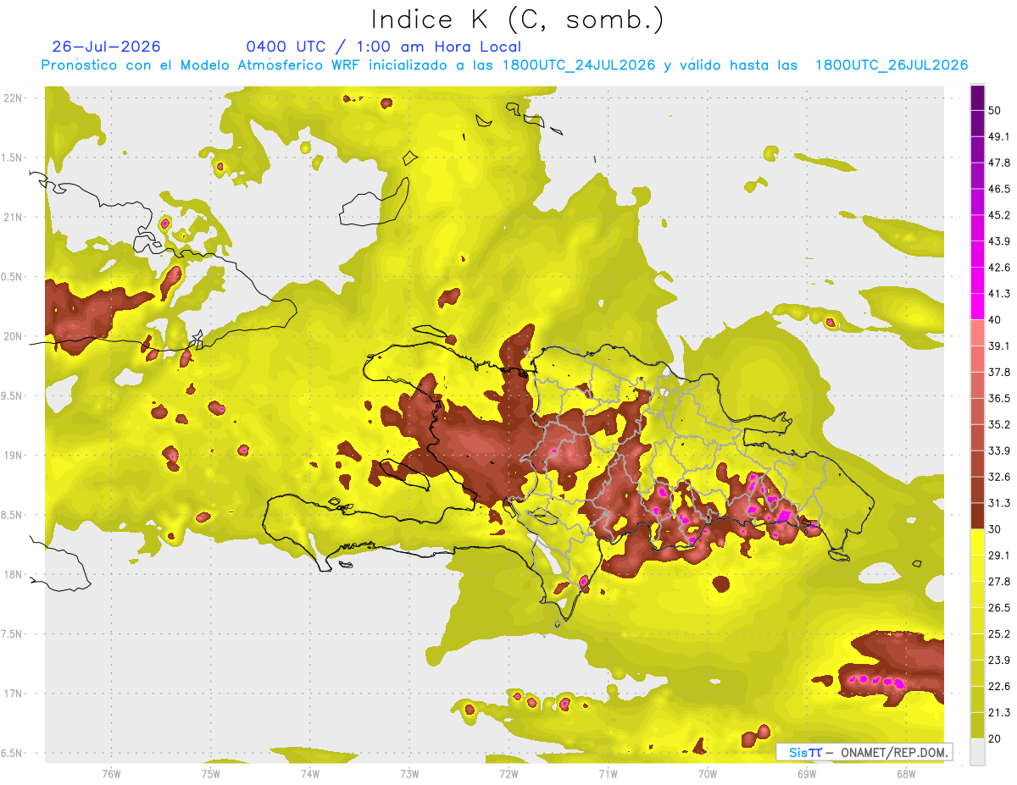Click the '74W' longitude axis label
The width and height of the screenshot is (1017, 785).
tap(309, 773)
